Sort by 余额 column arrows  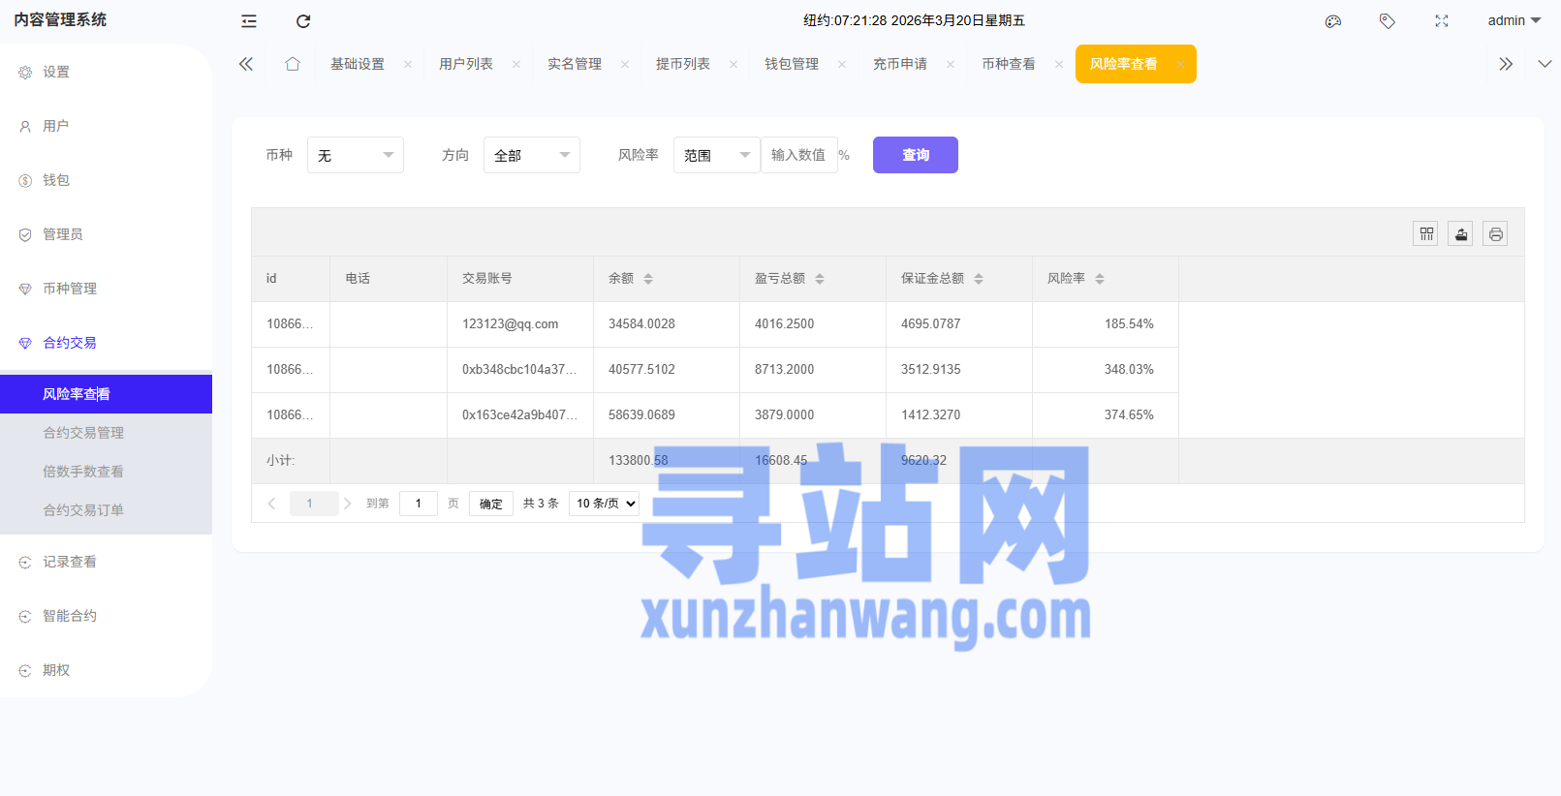click(648, 279)
